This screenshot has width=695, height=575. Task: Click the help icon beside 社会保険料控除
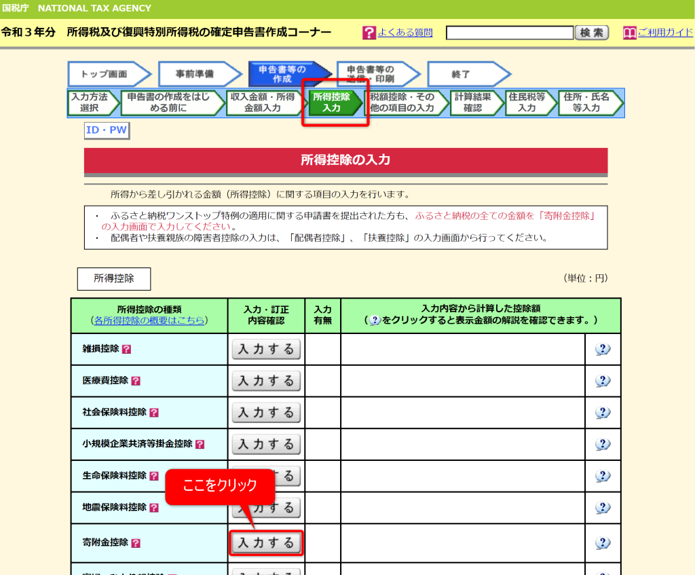(x=154, y=413)
